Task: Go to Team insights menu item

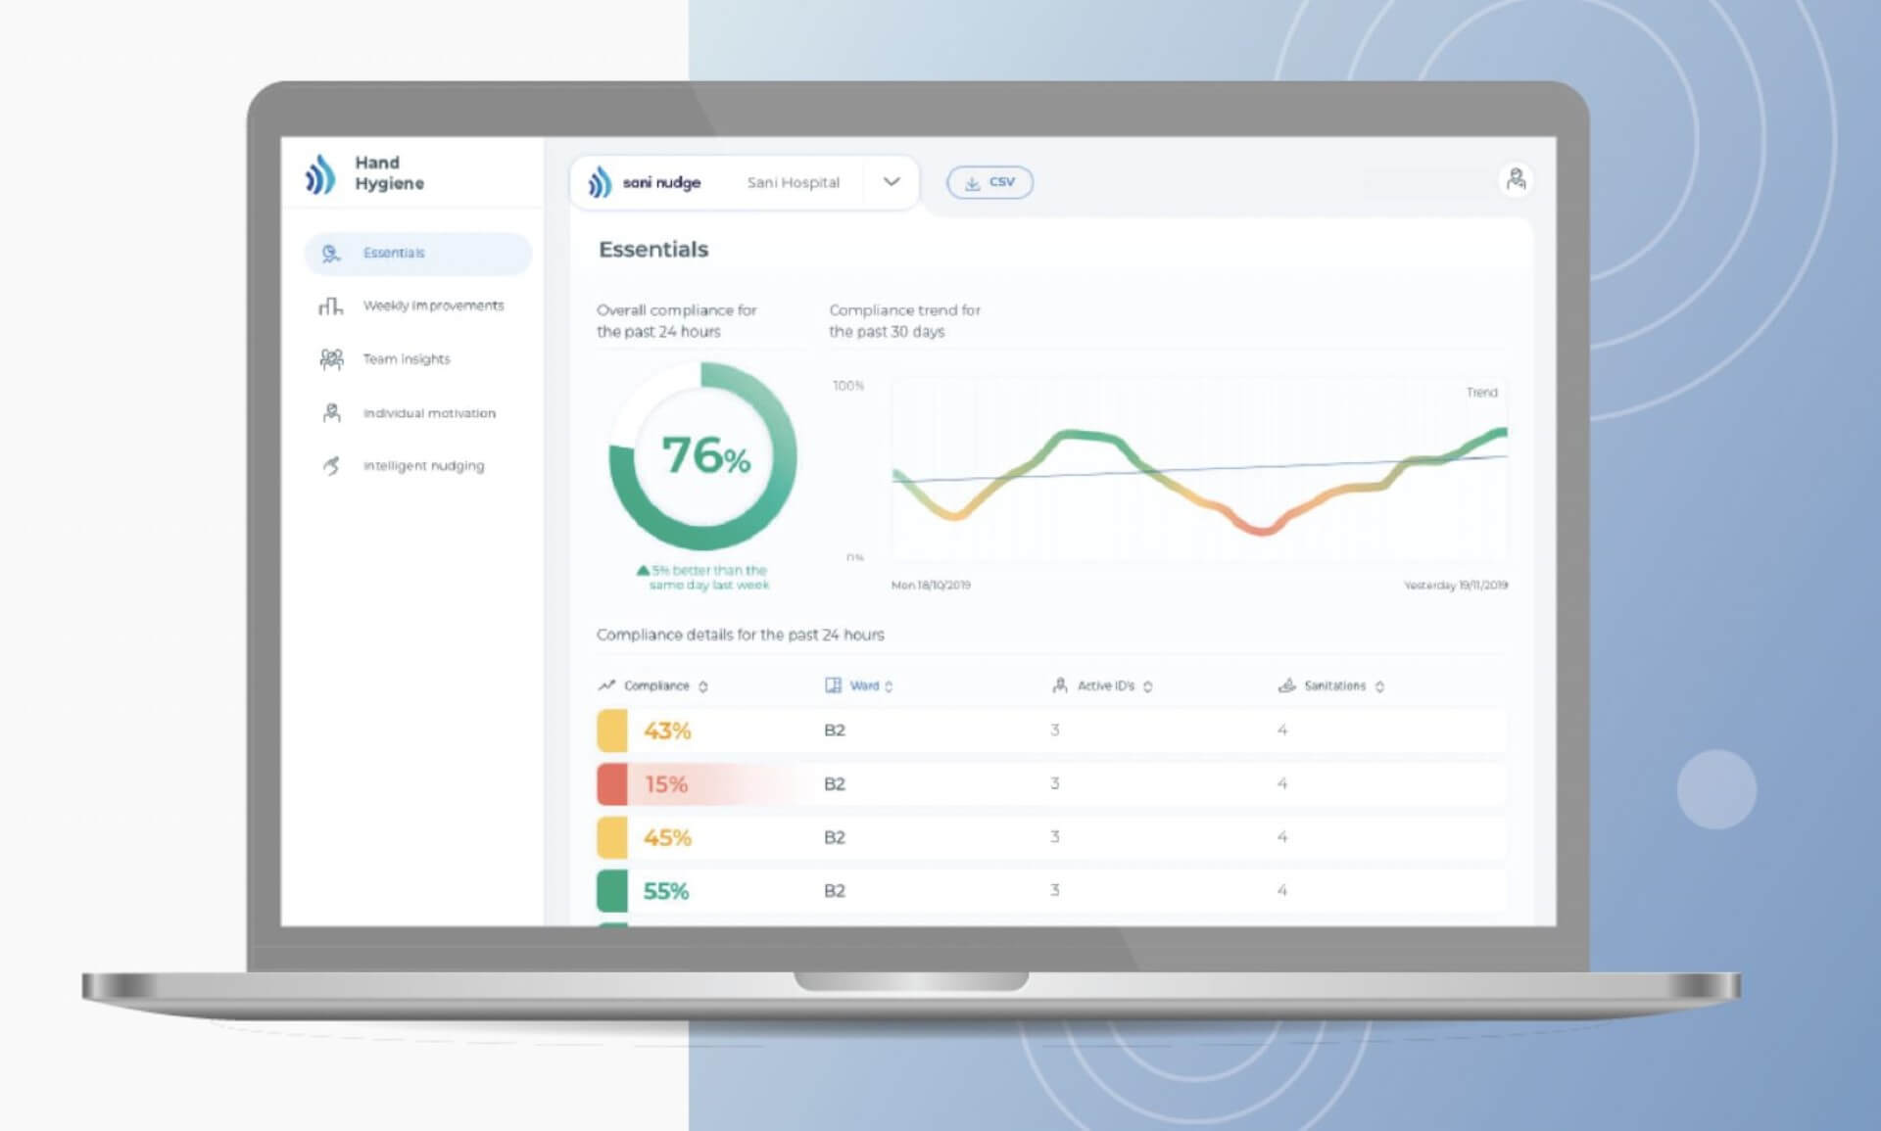Action: (407, 359)
